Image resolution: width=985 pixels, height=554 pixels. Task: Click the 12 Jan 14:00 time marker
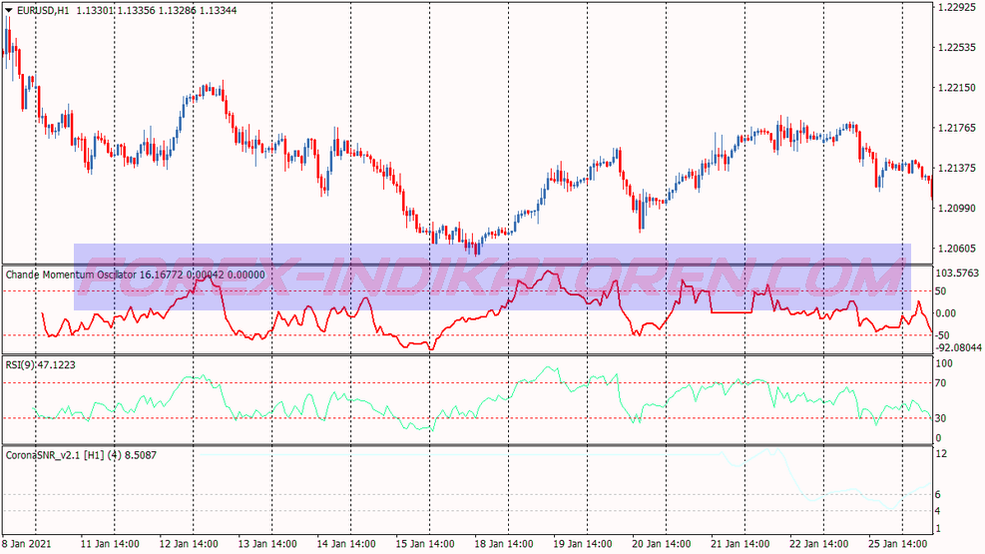pos(189,544)
